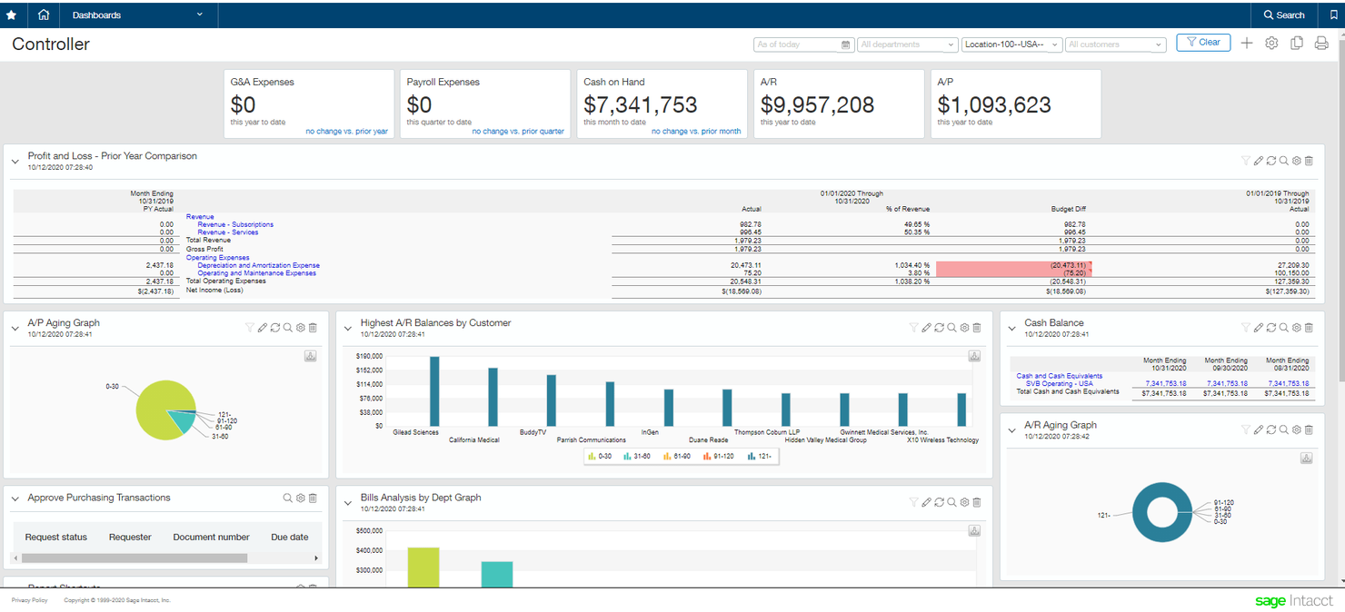This screenshot has height=612, width=1345.
Task: Open settings for the Cash Balance component
Action: pyautogui.click(x=1296, y=328)
